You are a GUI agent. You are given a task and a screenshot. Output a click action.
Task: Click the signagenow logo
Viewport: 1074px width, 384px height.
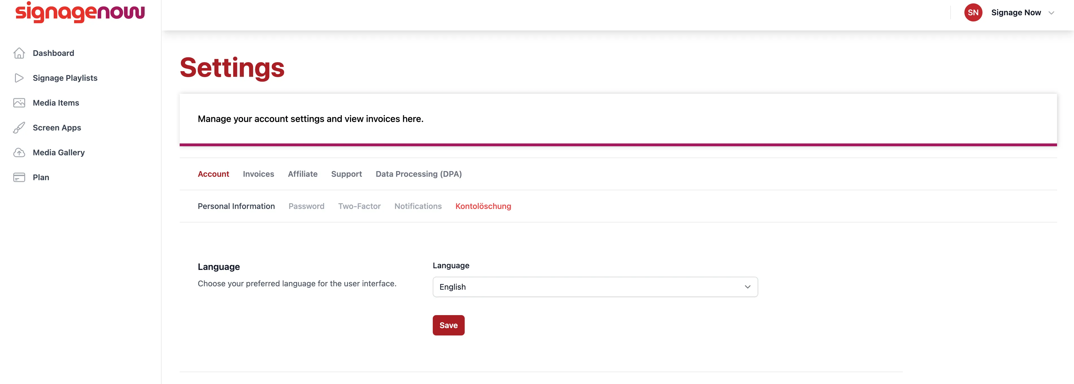point(80,12)
